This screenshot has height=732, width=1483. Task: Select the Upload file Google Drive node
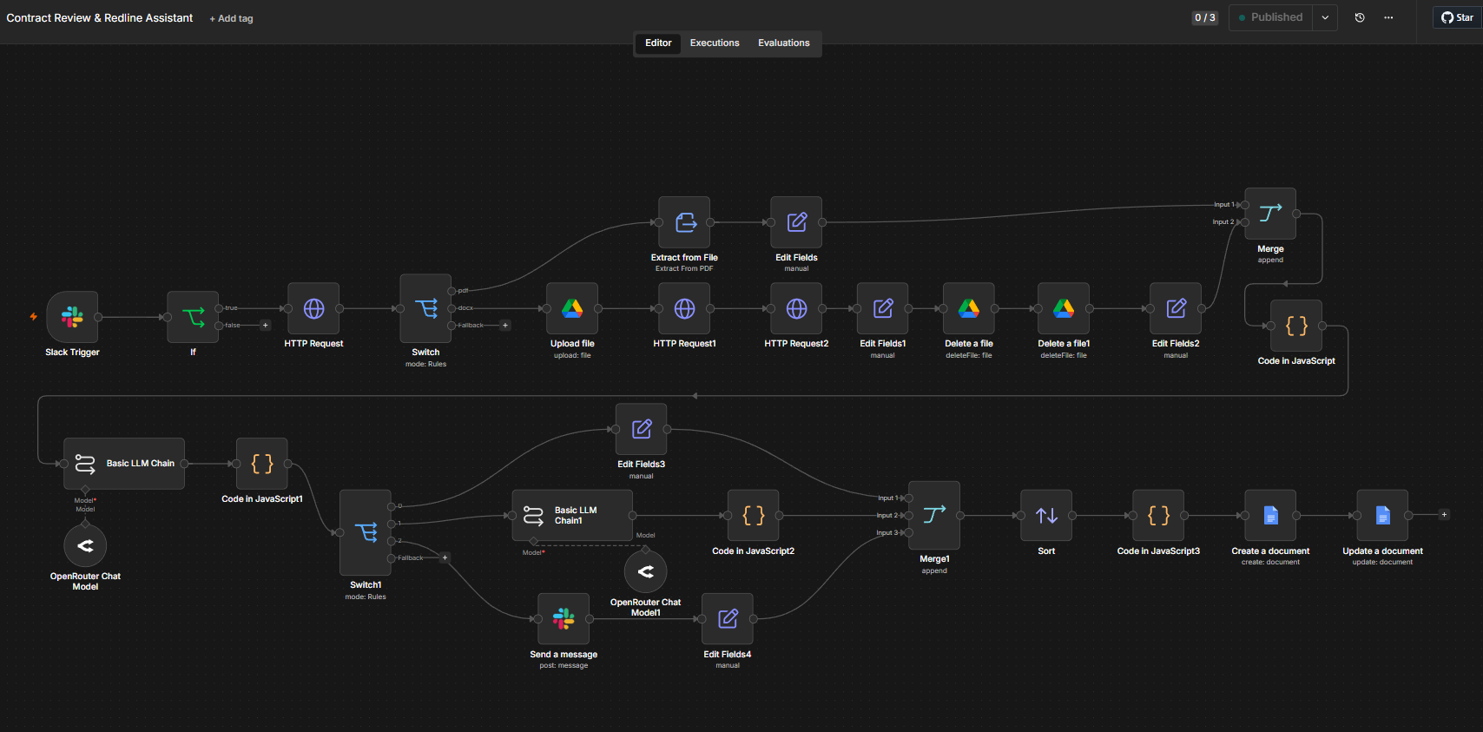tap(572, 308)
